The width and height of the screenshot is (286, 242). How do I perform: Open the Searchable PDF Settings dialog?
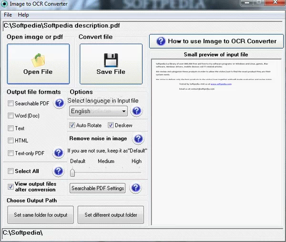click(x=98, y=188)
